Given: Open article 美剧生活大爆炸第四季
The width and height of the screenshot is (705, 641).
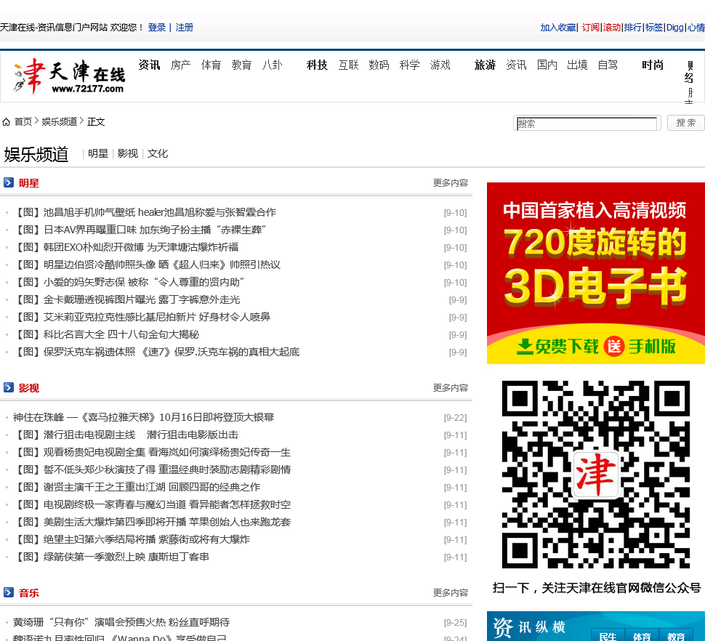Looking at the screenshot, I should tap(151, 523).
